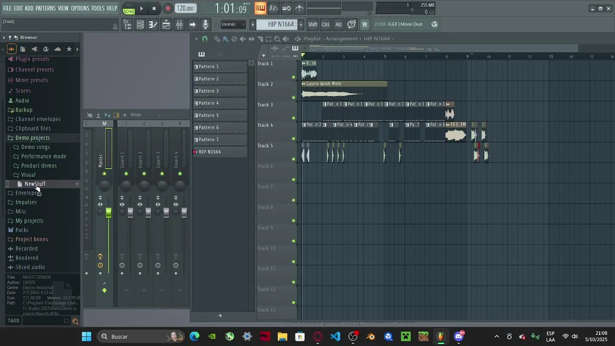Open the PATTERNS menu

pos(45,9)
